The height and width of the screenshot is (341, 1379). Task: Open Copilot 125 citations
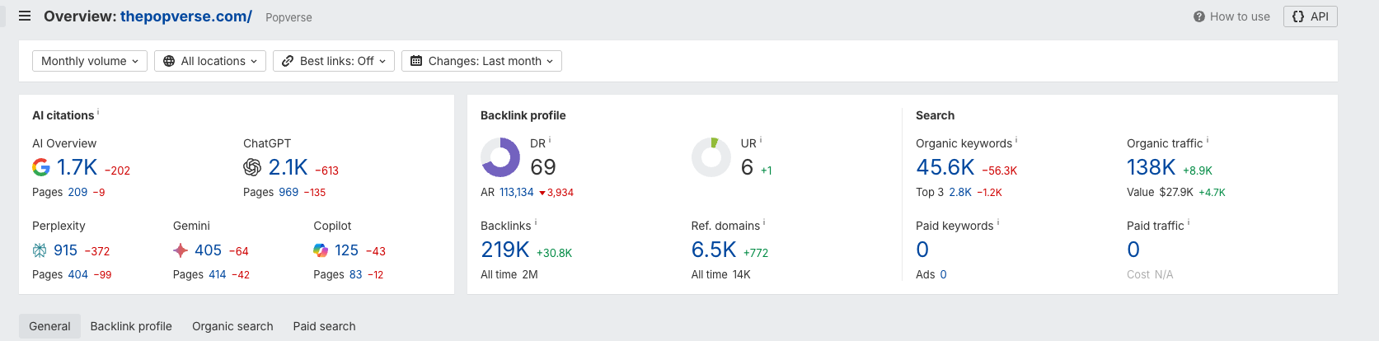(346, 250)
